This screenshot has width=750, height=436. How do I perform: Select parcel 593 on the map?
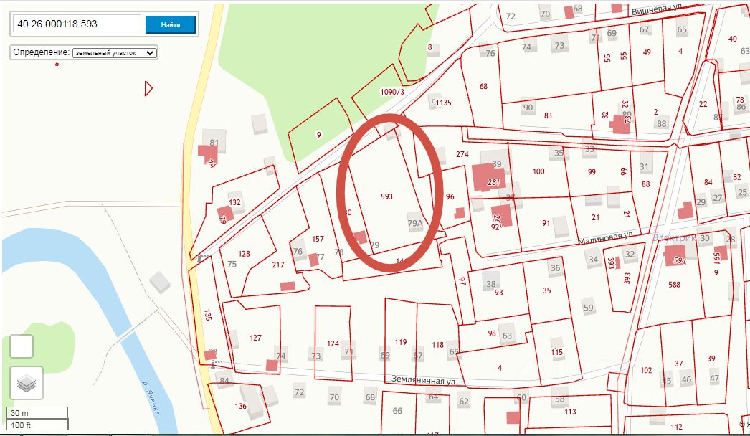point(386,196)
